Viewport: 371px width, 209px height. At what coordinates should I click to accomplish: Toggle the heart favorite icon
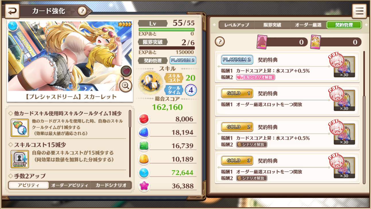click(x=126, y=71)
